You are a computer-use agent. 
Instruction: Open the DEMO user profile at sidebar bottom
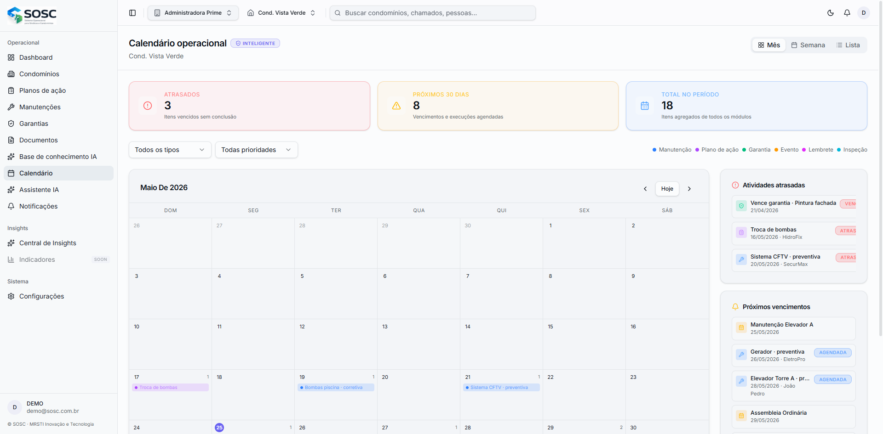pos(58,407)
